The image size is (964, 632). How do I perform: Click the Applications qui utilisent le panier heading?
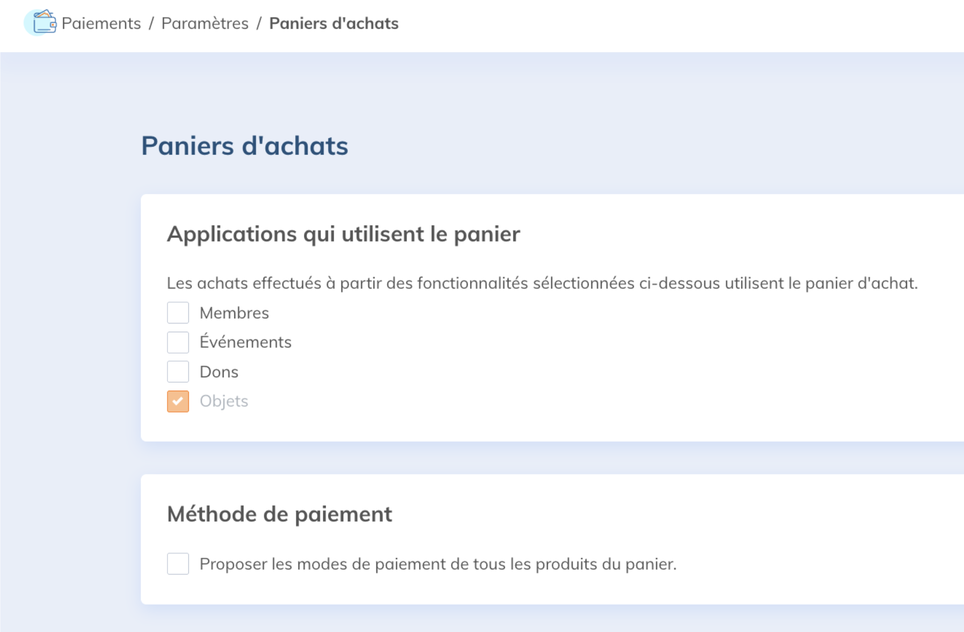(343, 234)
